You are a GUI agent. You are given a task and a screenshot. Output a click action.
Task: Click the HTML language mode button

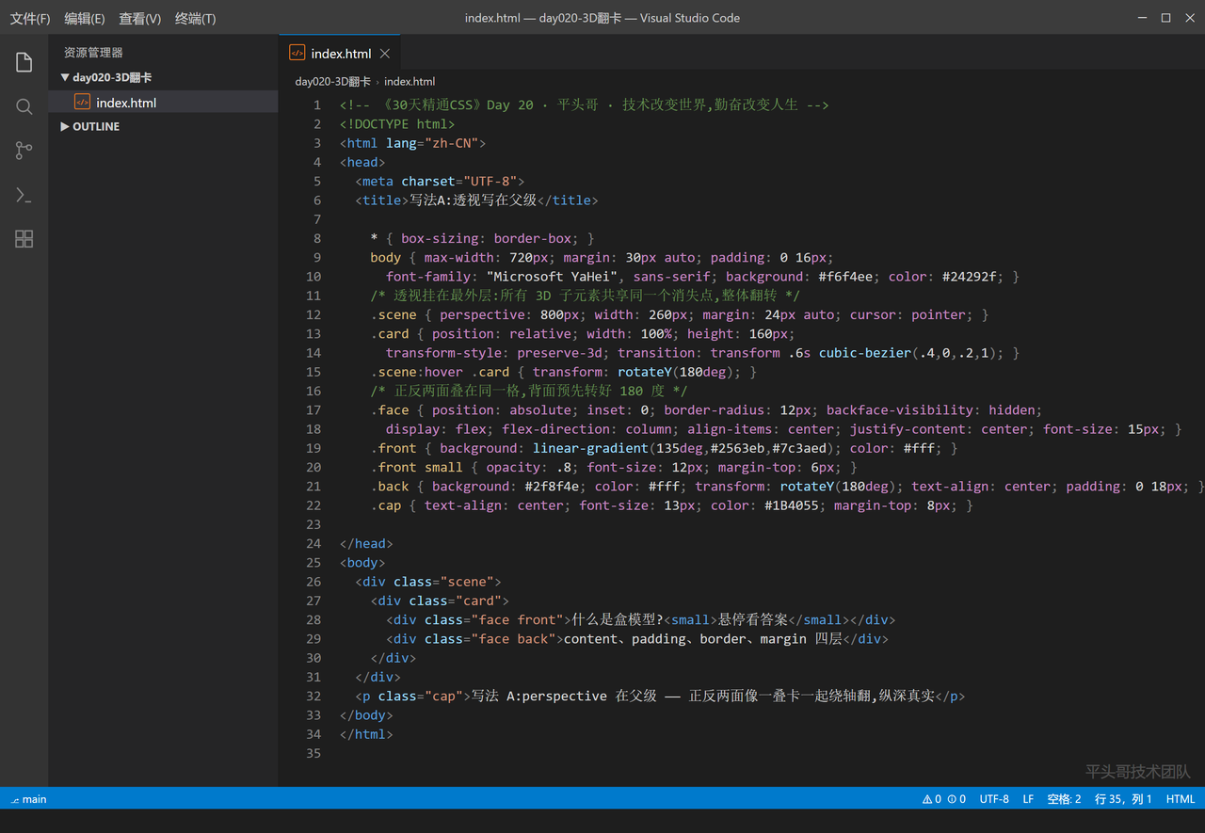1181,799
